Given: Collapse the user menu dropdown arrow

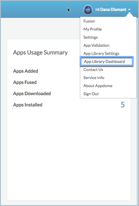Looking at the screenshot, I should [129, 10].
